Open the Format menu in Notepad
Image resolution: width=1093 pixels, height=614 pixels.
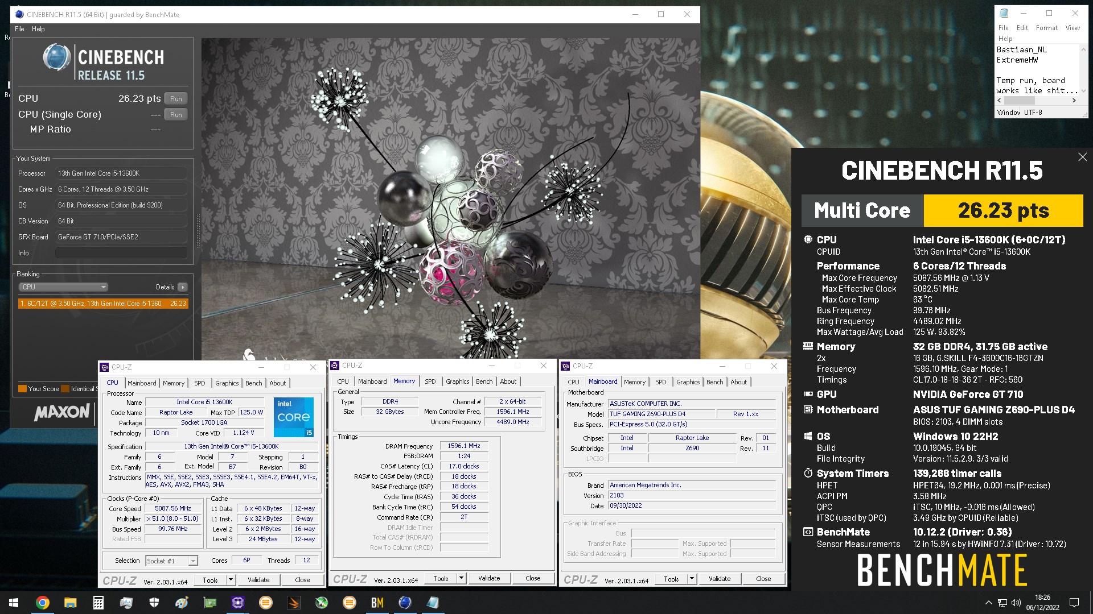[x=1046, y=28]
